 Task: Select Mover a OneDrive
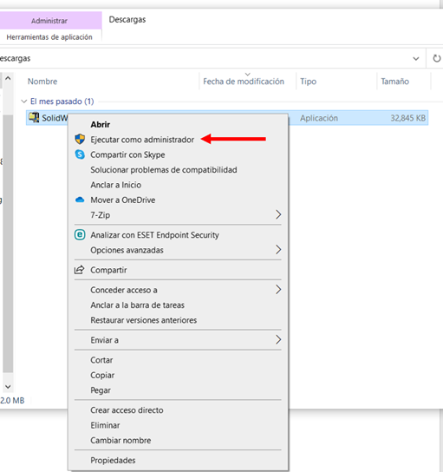point(123,200)
